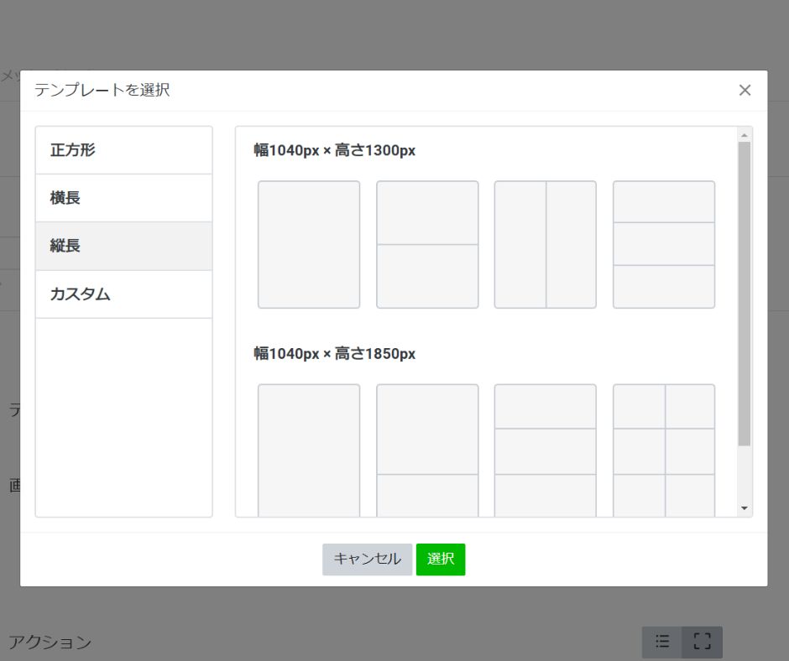The height and width of the screenshot is (661, 789).
Task: Switch to list view icon beside アクション
Action: point(662,642)
